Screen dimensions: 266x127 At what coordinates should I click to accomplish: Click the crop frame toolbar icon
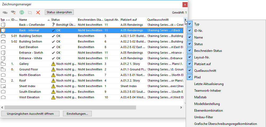pos(30,12)
